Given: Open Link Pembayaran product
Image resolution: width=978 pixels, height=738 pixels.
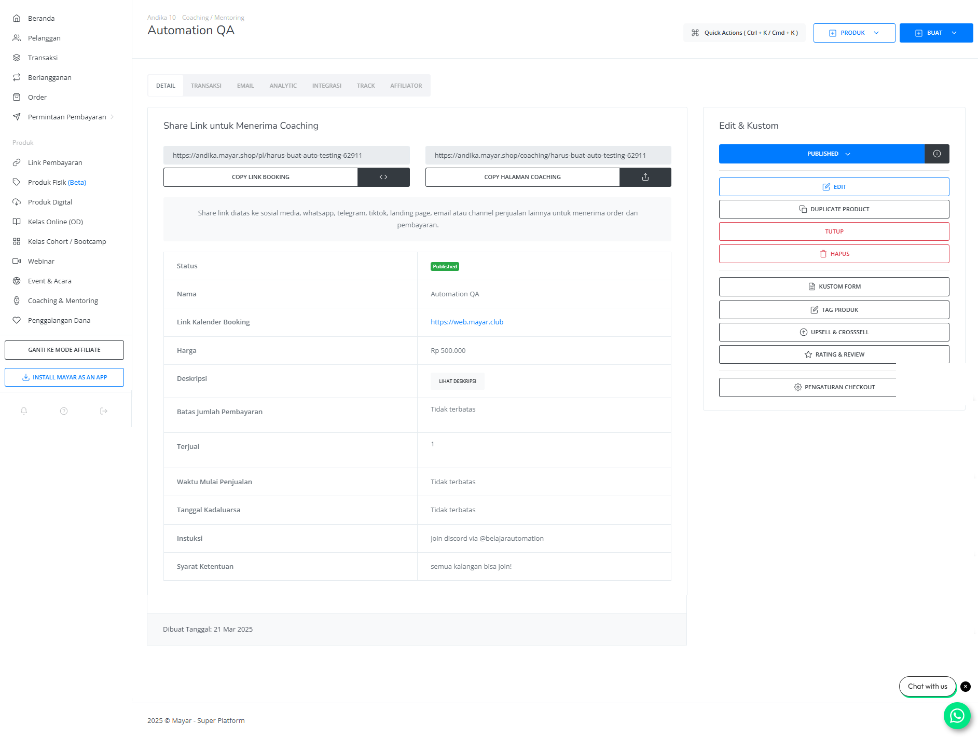Looking at the screenshot, I should (55, 162).
